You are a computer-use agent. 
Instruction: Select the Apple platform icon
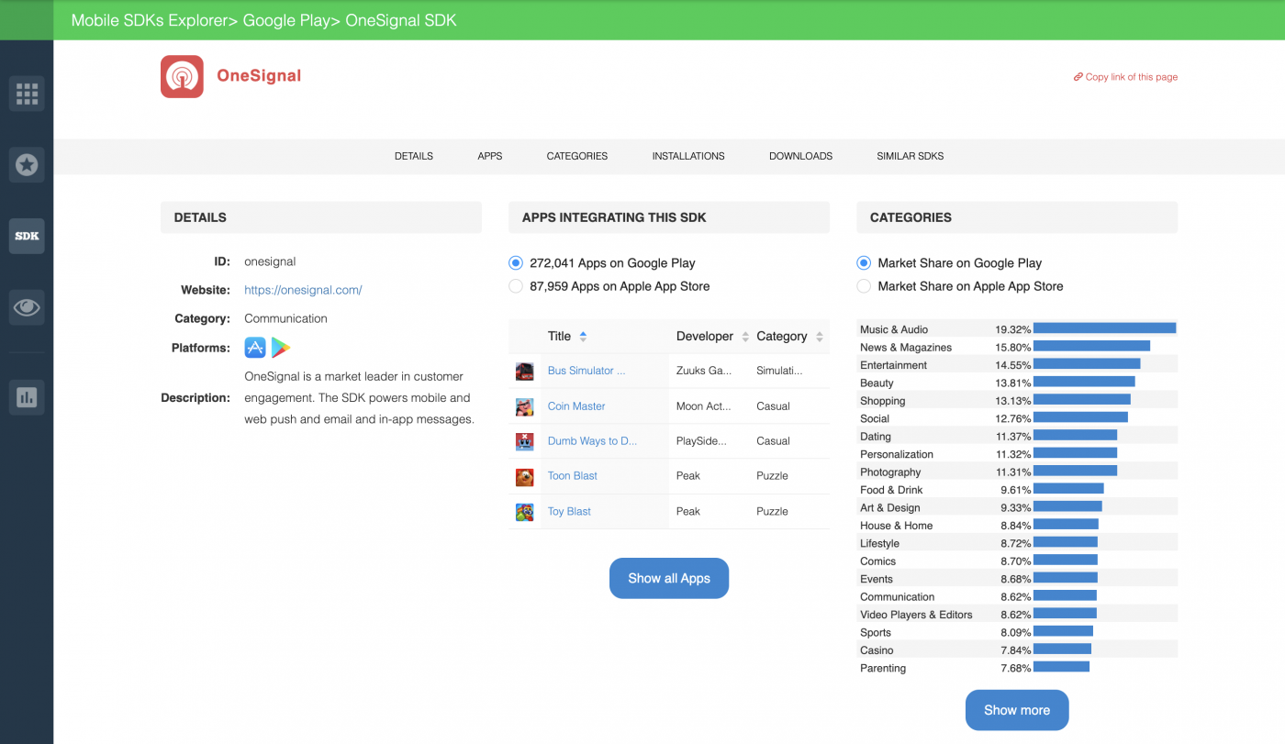tap(254, 347)
